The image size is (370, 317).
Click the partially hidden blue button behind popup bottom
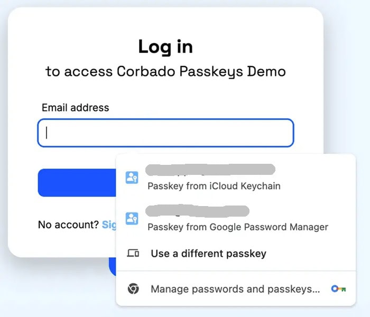[112, 266]
